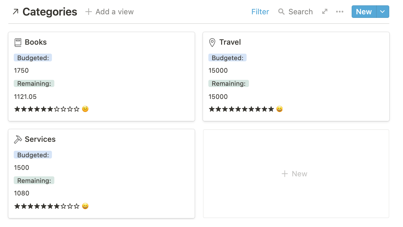Click the arrow icon beside Categories title
The image size is (403, 227).
click(16, 12)
